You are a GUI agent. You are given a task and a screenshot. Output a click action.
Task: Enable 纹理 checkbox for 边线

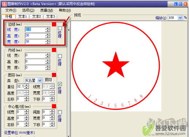[x=60, y=28]
